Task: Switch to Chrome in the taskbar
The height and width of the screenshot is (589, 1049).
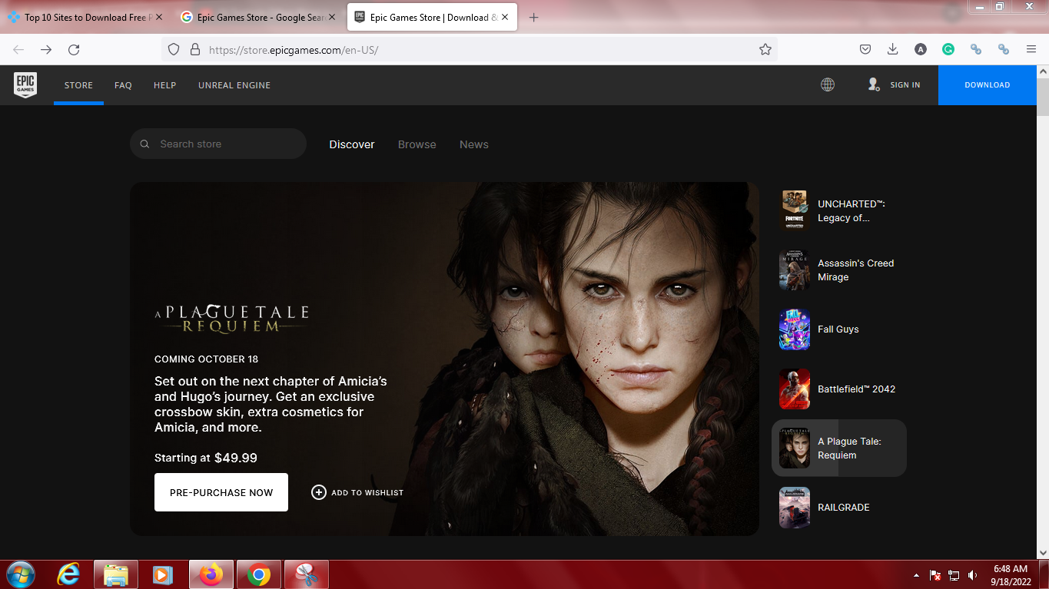Action: (259, 574)
